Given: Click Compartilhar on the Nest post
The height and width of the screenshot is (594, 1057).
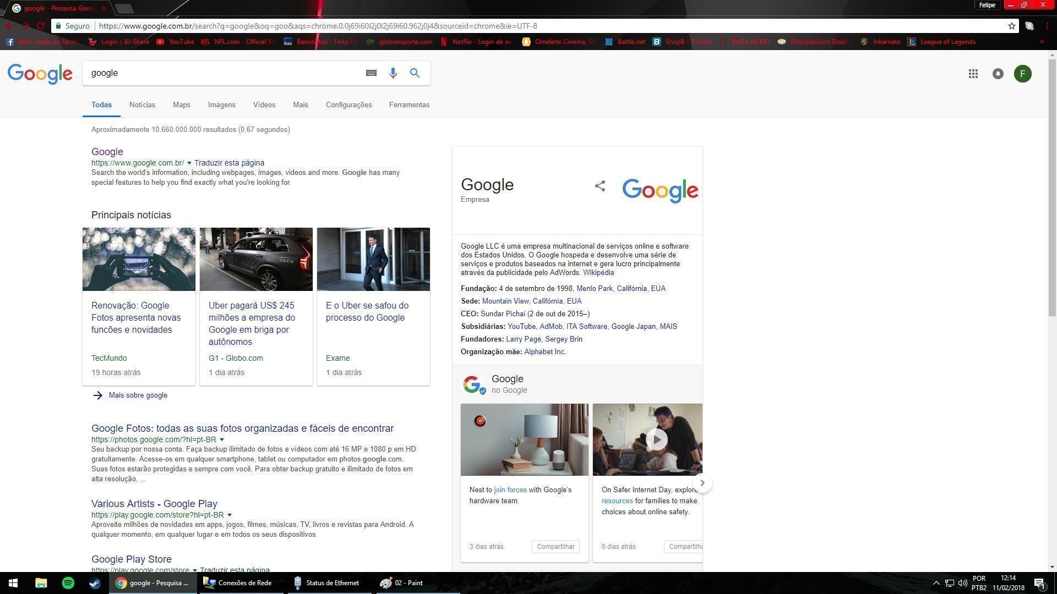Looking at the screenshot, I should 555,547.
